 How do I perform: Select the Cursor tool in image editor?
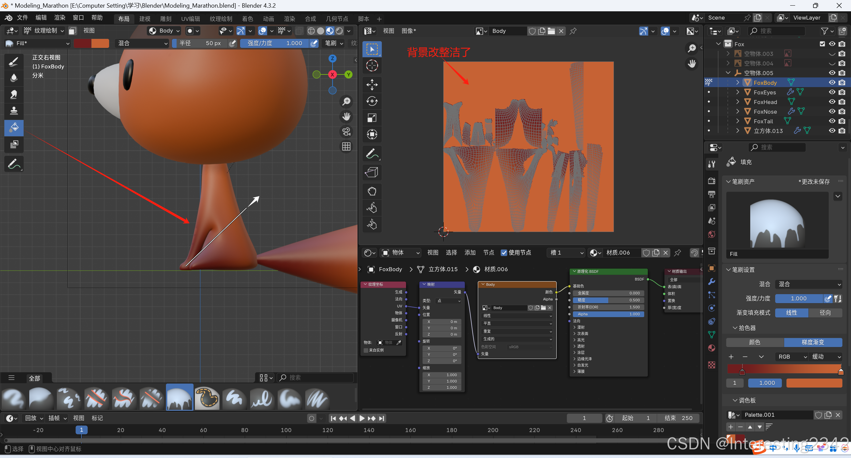pos(372,66)
